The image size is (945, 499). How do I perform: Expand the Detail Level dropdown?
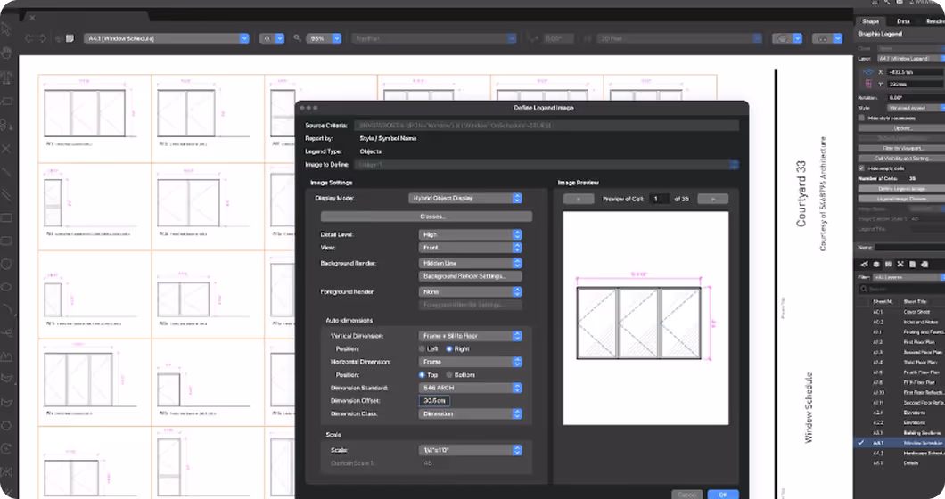click(x=470, y=234)
